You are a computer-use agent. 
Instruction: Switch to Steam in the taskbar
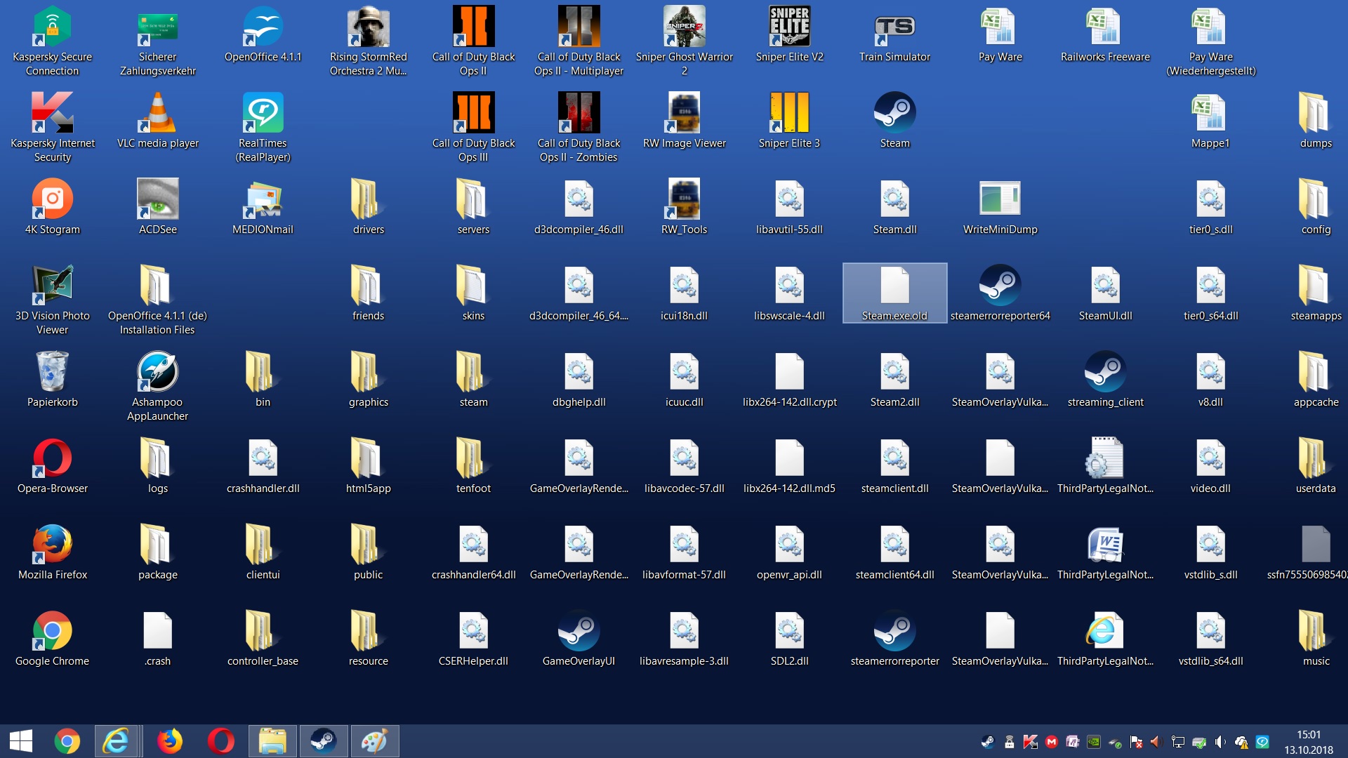tap(324, 741)
